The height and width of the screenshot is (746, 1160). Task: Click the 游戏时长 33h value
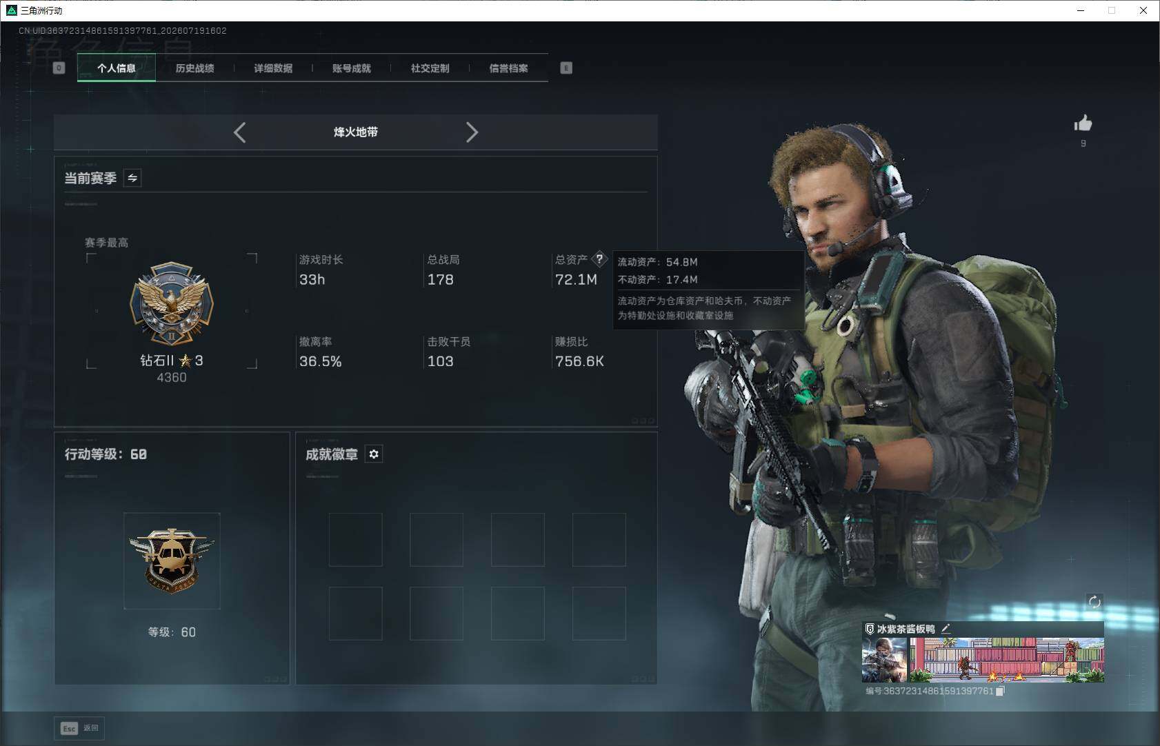pos(312,279)
